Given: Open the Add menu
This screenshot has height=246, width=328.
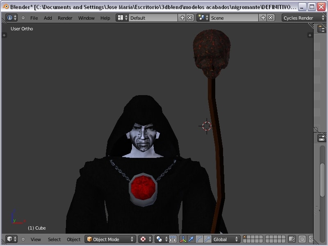Looking at the screenshot, I should click(x=48, y=18).
